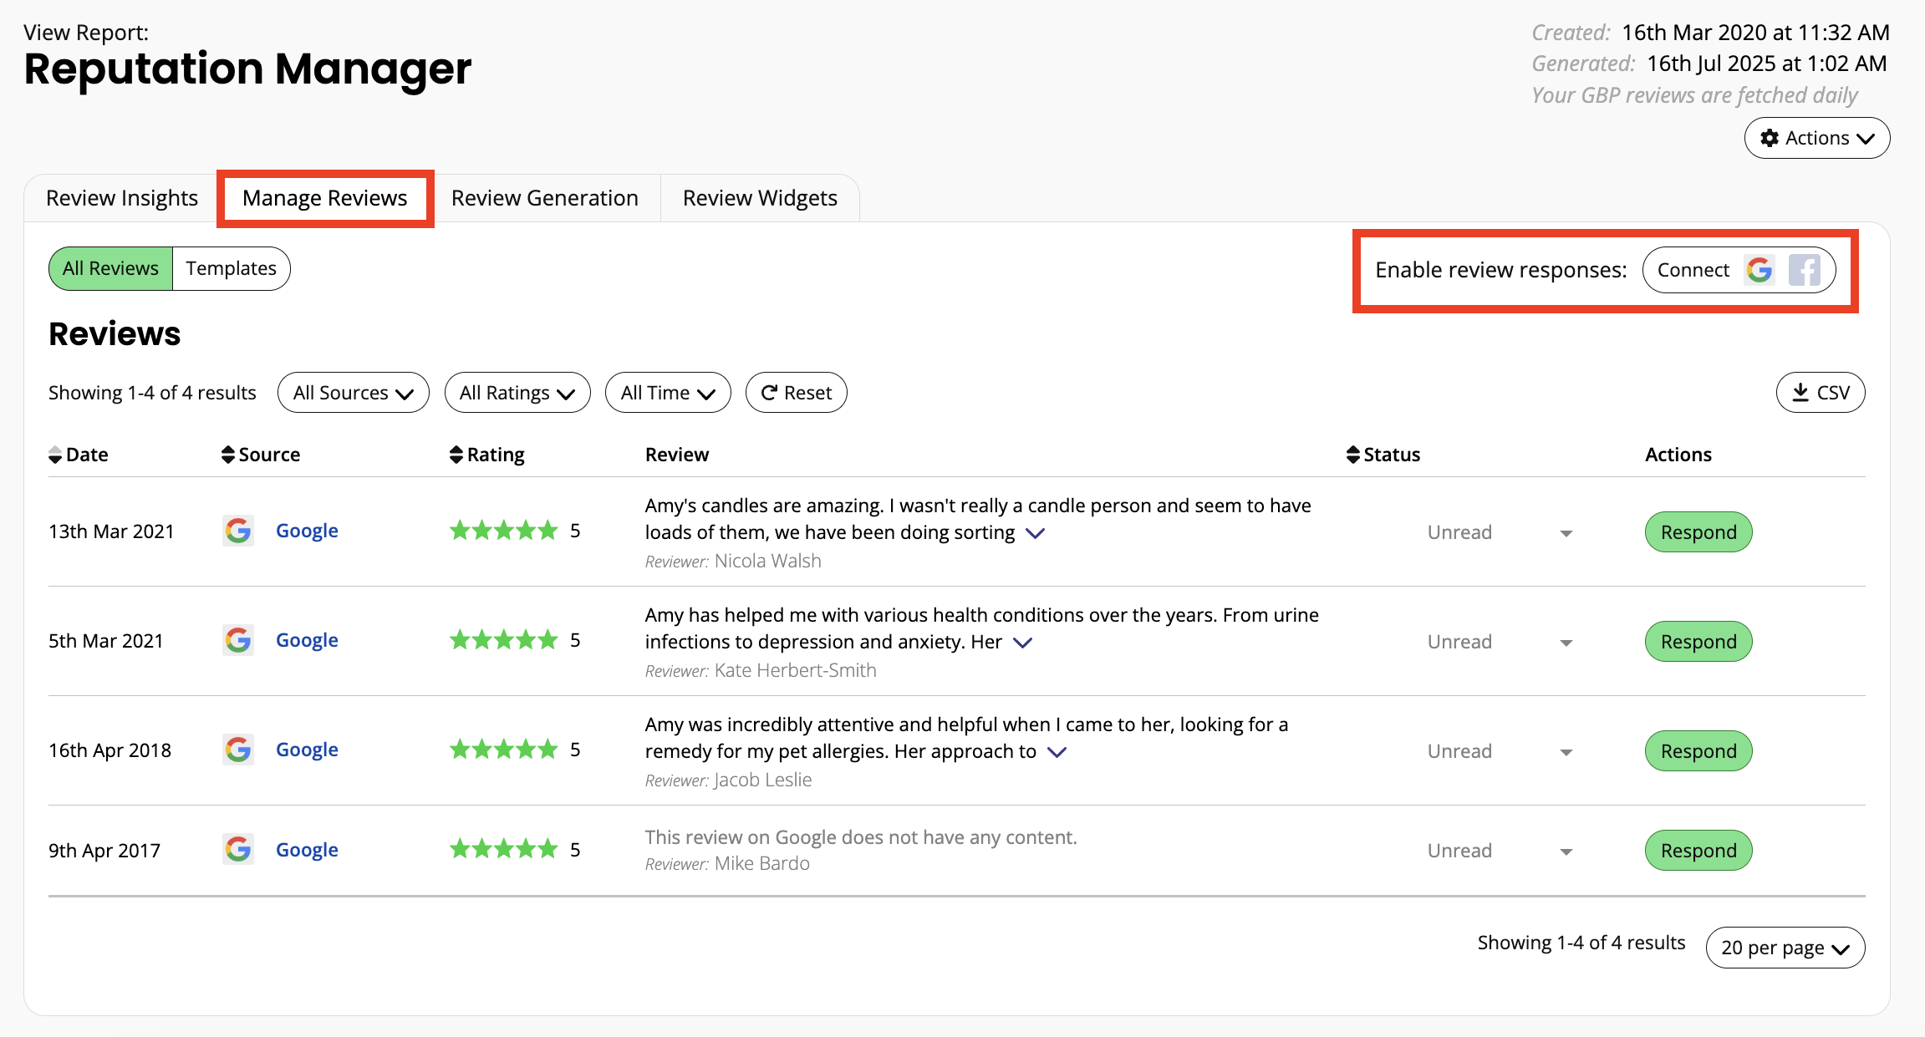Open the All Sources filter dropdown
Viewport: 1925px width, 1037px height.
353,393
